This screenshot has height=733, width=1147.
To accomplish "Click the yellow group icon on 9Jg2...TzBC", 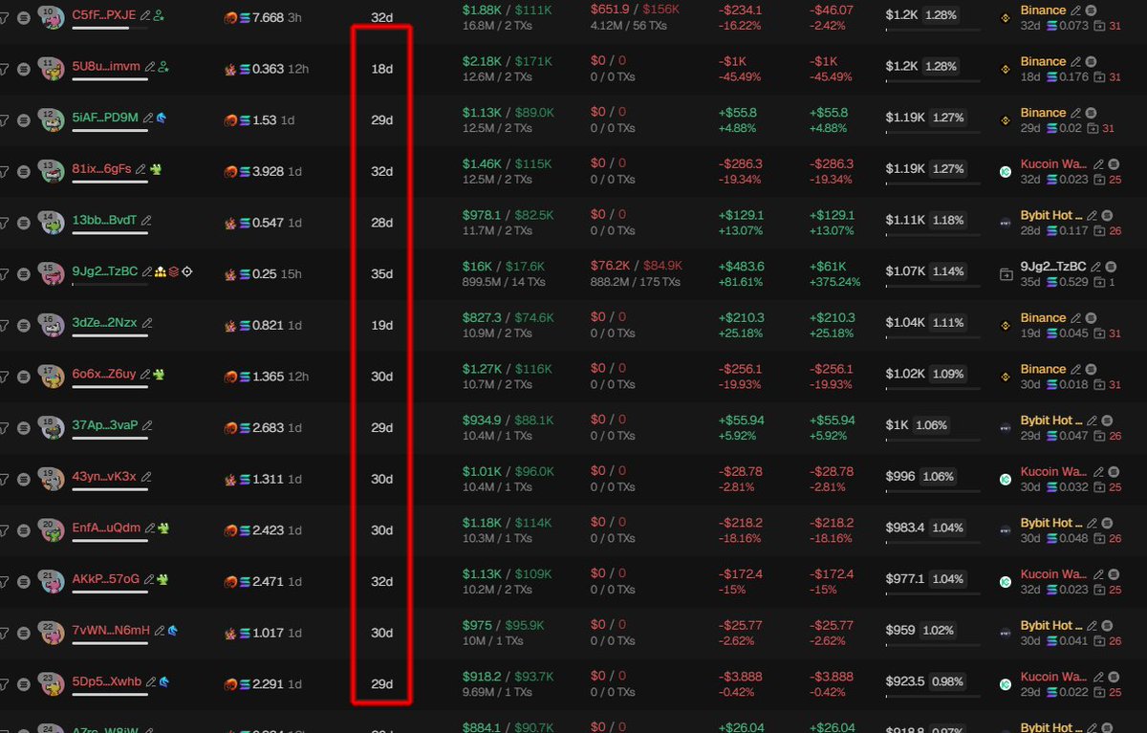I will point(161,272).
